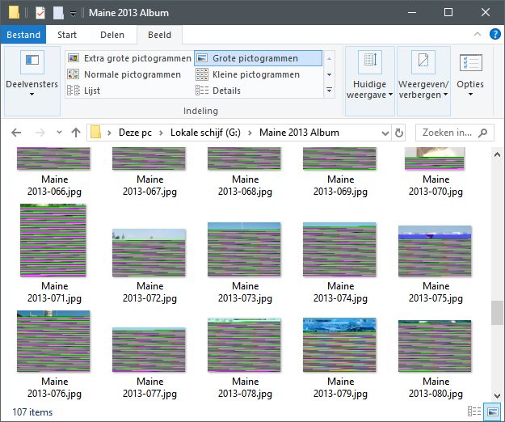505x422 pixels.
Task: Open recent locations dropdown
Action: pos(59,132)
